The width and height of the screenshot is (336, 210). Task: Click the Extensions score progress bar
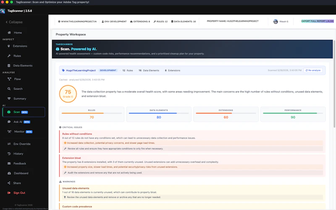[226, 113]
